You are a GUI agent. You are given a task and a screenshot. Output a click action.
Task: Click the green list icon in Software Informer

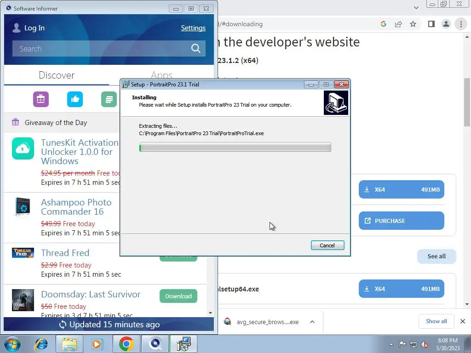109,99
